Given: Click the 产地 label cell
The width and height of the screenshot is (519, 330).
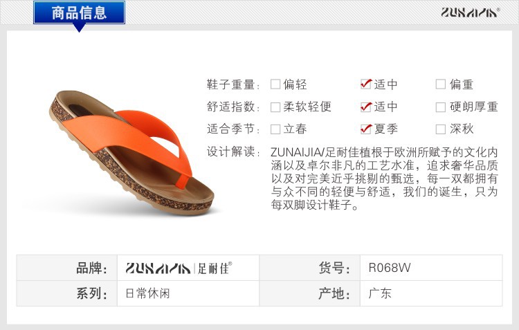Looking at the screenshot, I should (x=310, y=293).
